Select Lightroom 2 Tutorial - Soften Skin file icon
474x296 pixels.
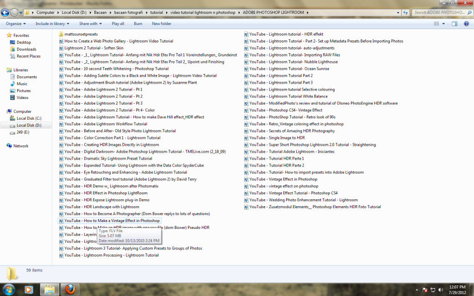[61, 48]
